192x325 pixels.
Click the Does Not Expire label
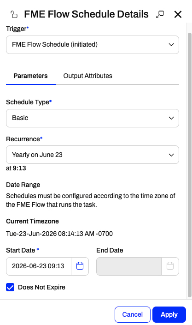click(41, 287)
